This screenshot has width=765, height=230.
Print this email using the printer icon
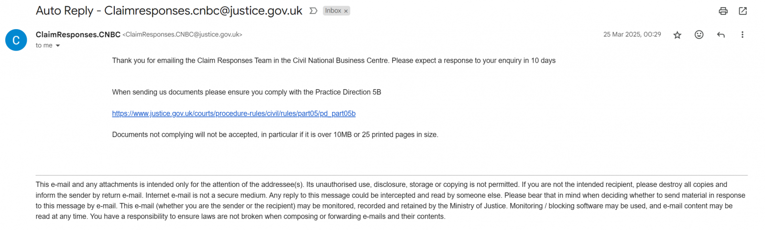tap(723, 11)
